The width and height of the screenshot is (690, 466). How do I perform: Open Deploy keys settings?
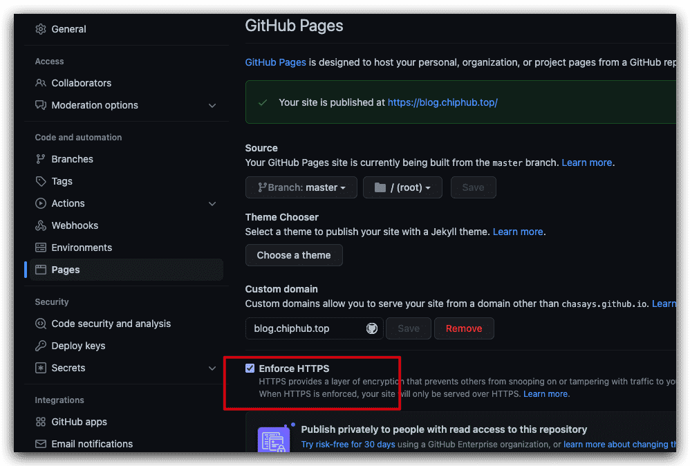coord(78,346)
